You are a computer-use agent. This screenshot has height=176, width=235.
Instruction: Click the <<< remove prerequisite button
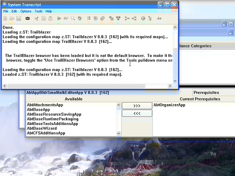[137, 113]
